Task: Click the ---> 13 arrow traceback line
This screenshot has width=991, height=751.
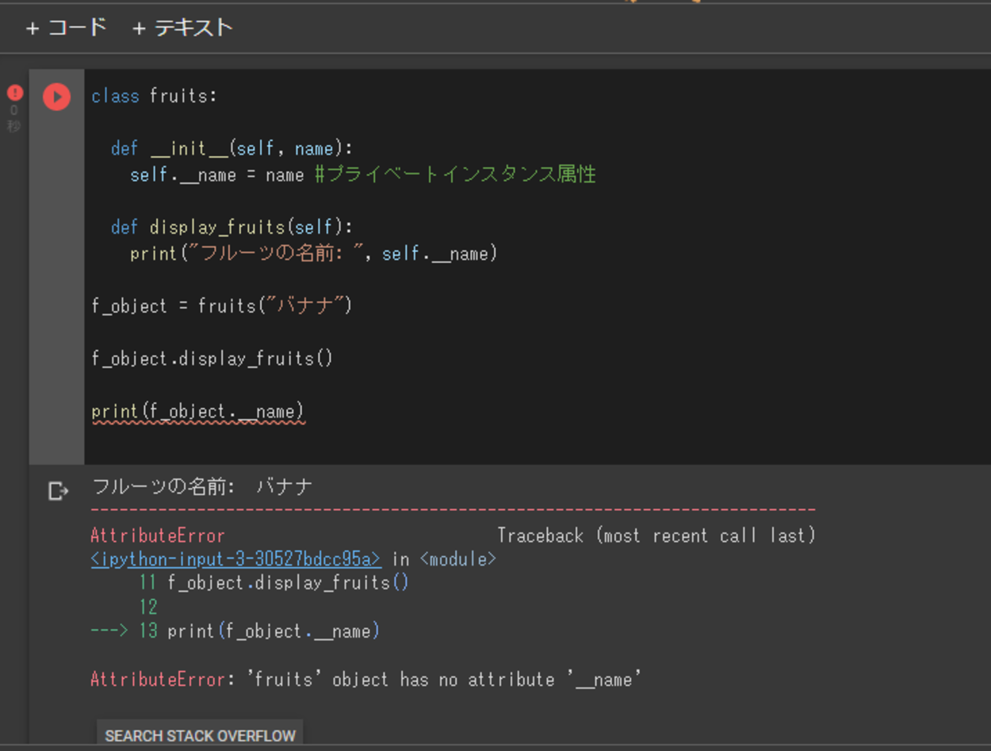Action: pos(235,631)
